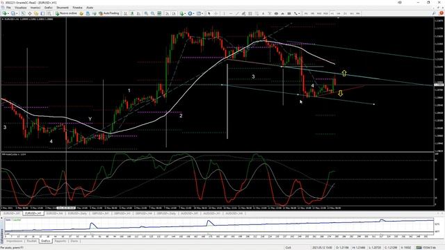Select the Horizontal Line drawing tool
Screen dimensions: 445x250
(230, 13)
